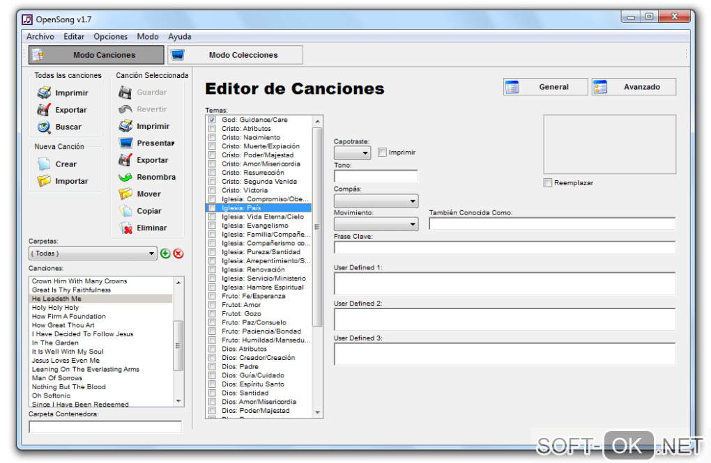Open the Compás dropdown
This screenshot has width=711, height=463.
point(376,201)
